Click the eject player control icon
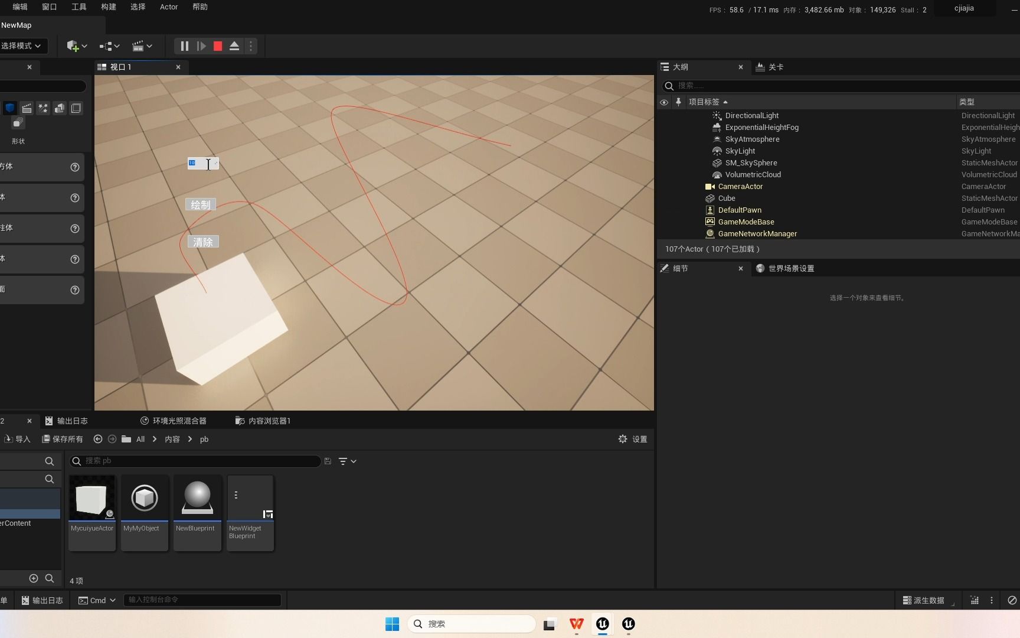Viewport: 1020px width, 638px height. pyautogui.click(x=234, y=46)
